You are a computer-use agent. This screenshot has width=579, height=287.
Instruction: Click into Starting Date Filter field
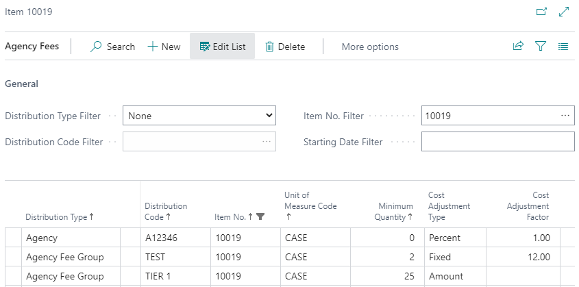(497, 142)
